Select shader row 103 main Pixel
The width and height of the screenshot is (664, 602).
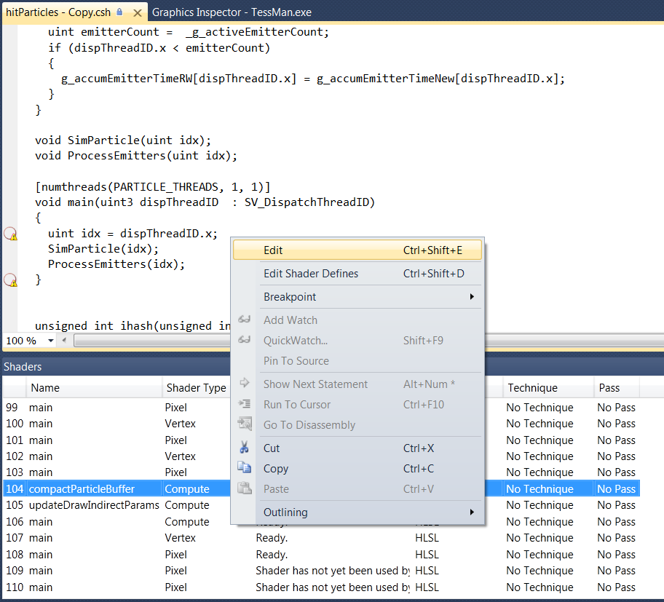click(321, 472)
